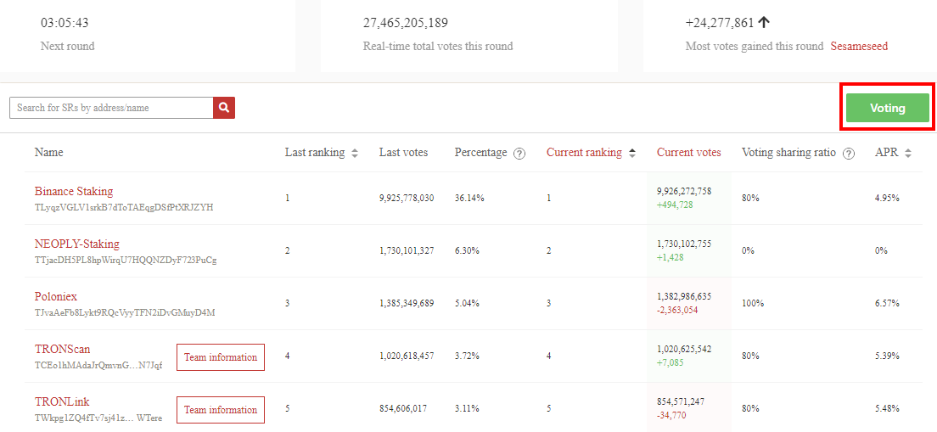937x432 pixels.
Task: Click the Current votes column header
Action: coord(689,153)
